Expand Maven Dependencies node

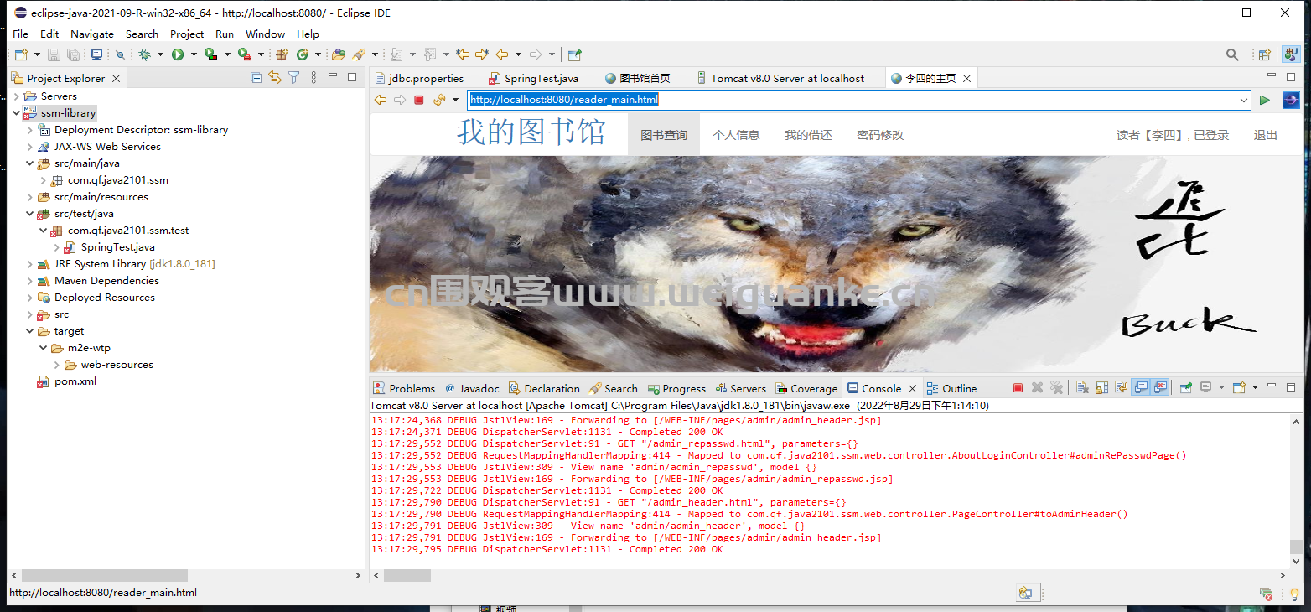point(30,281)
